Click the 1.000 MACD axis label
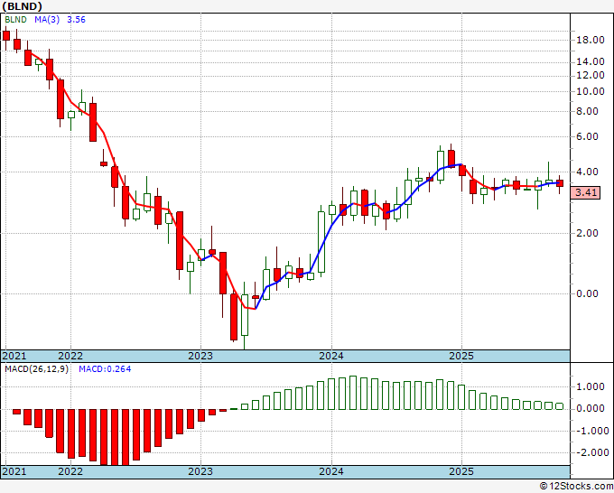The height and width of the screenshot is (493, 614). coord(591,386)
